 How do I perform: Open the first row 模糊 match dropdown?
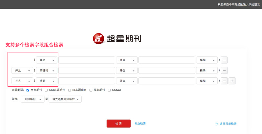coord(207,60)
